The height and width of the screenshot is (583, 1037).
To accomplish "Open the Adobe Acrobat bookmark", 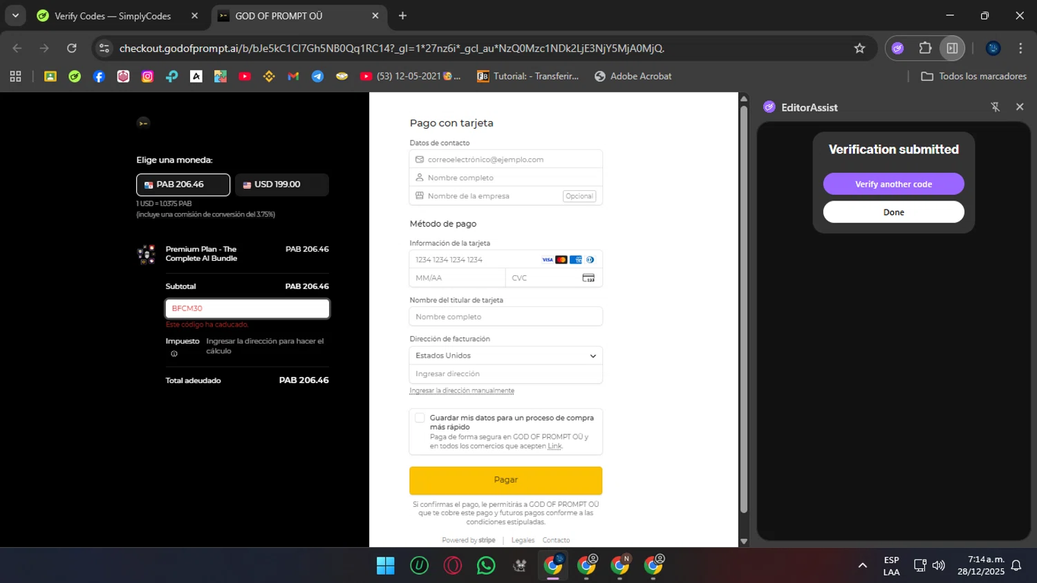I will [633, 77].
